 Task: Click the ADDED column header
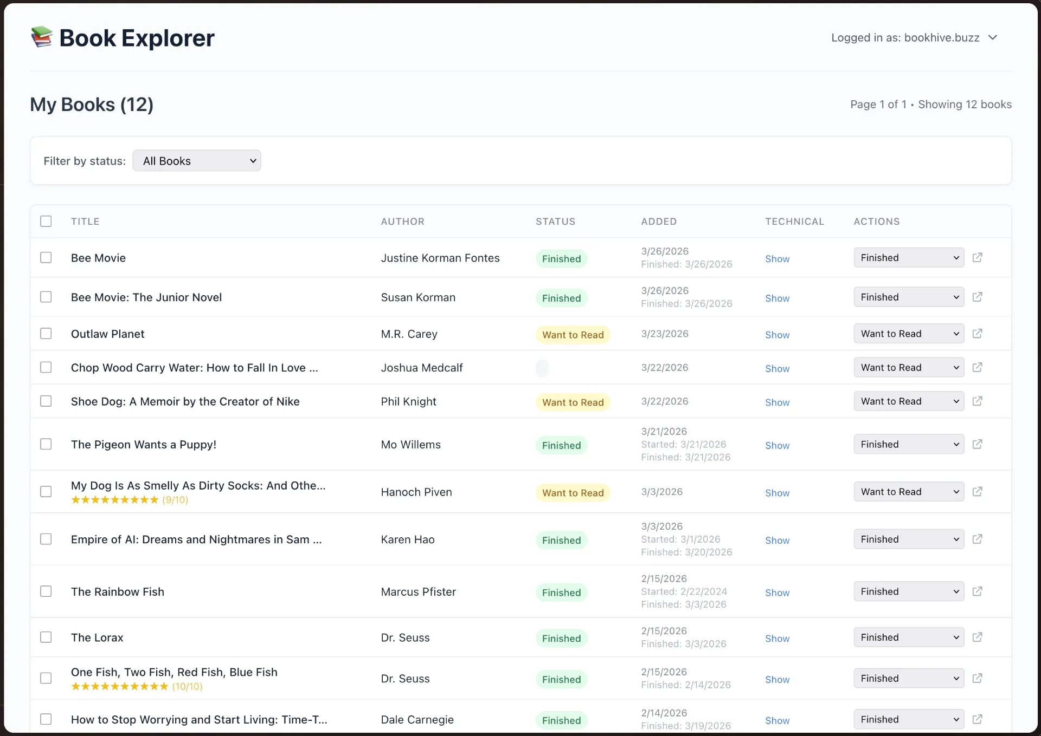click(x=659, y=222)
